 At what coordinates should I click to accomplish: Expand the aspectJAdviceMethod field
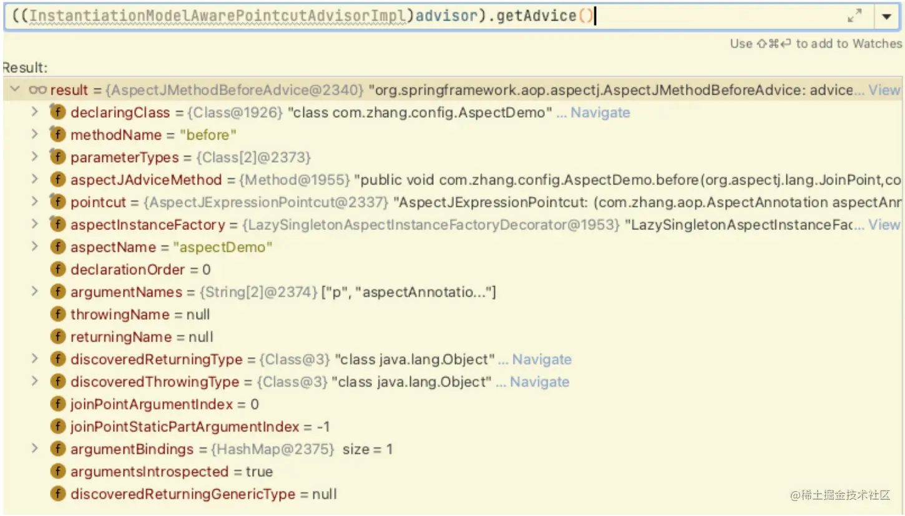(x=35, y=179)
